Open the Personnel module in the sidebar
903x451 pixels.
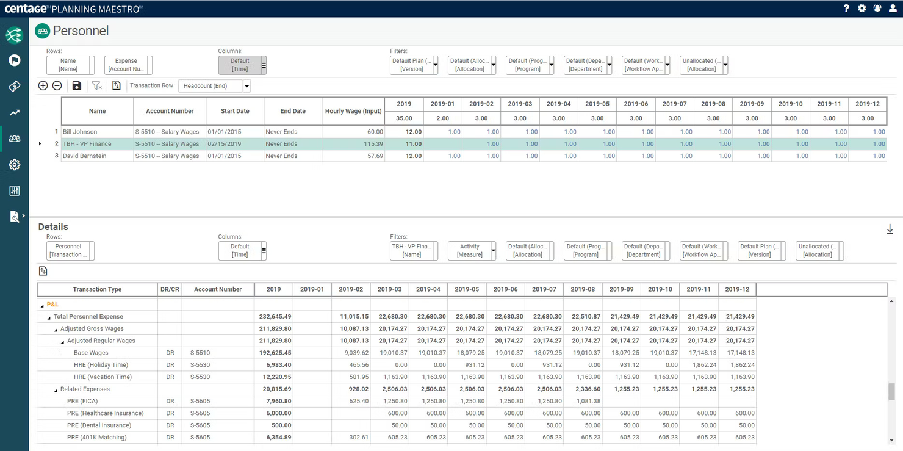[x=13, y=139]
